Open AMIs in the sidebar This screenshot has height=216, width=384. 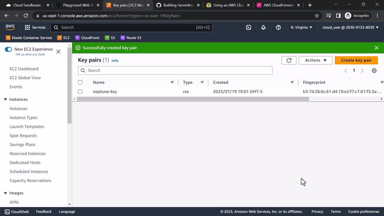(x=14, y=202)
